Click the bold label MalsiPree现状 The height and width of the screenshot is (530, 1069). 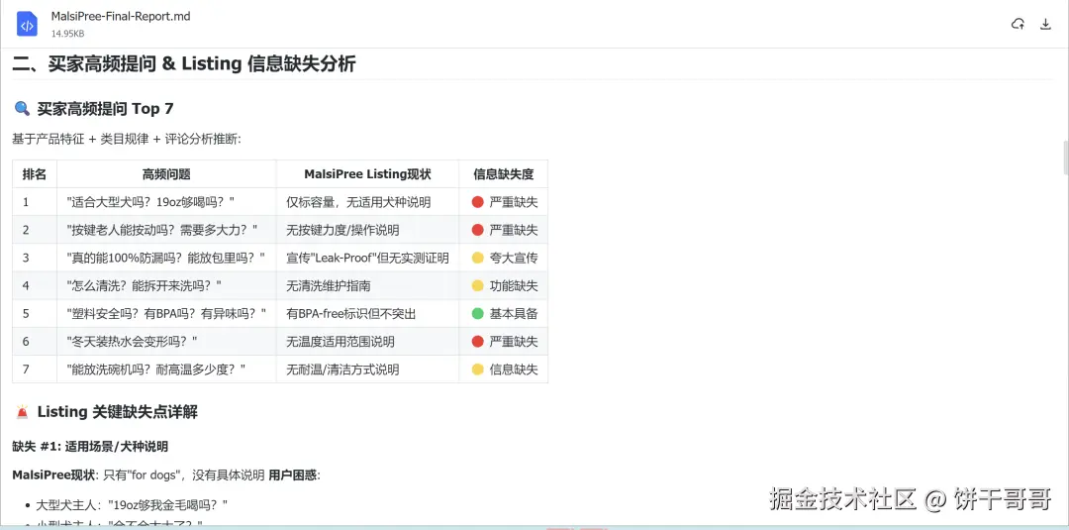(x=53, y=475)
